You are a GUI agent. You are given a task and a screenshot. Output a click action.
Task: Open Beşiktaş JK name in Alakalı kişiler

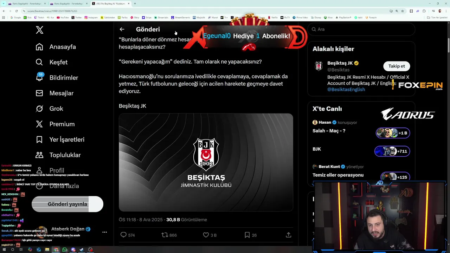340,63
